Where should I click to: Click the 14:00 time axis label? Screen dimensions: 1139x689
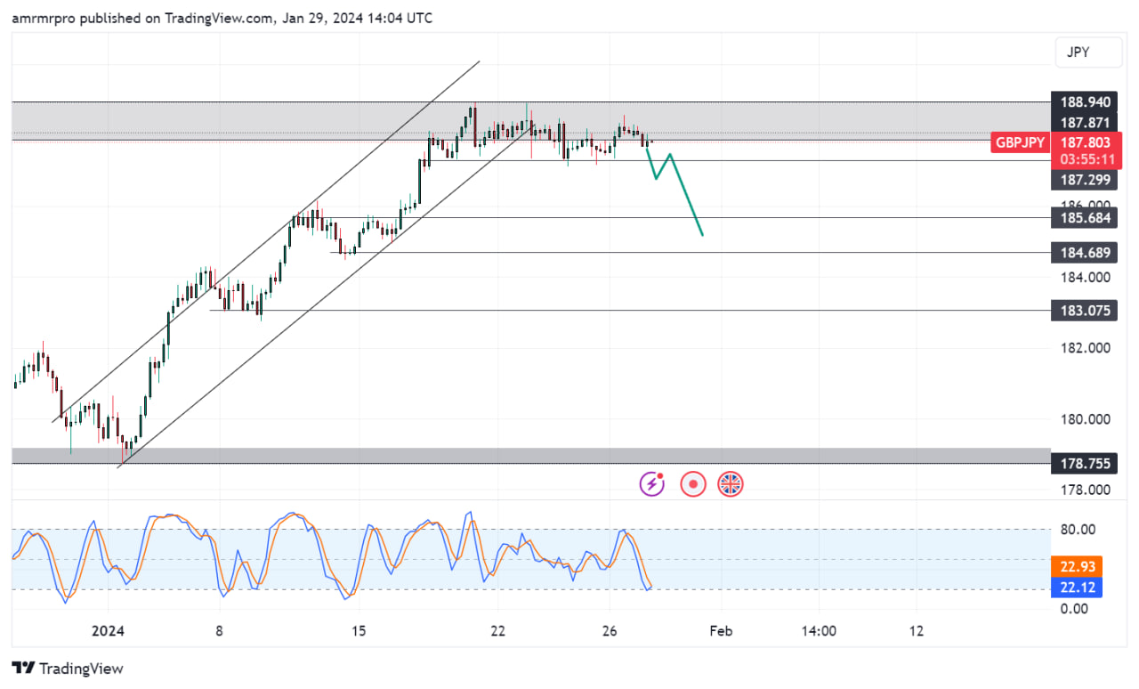coord(819,631)
